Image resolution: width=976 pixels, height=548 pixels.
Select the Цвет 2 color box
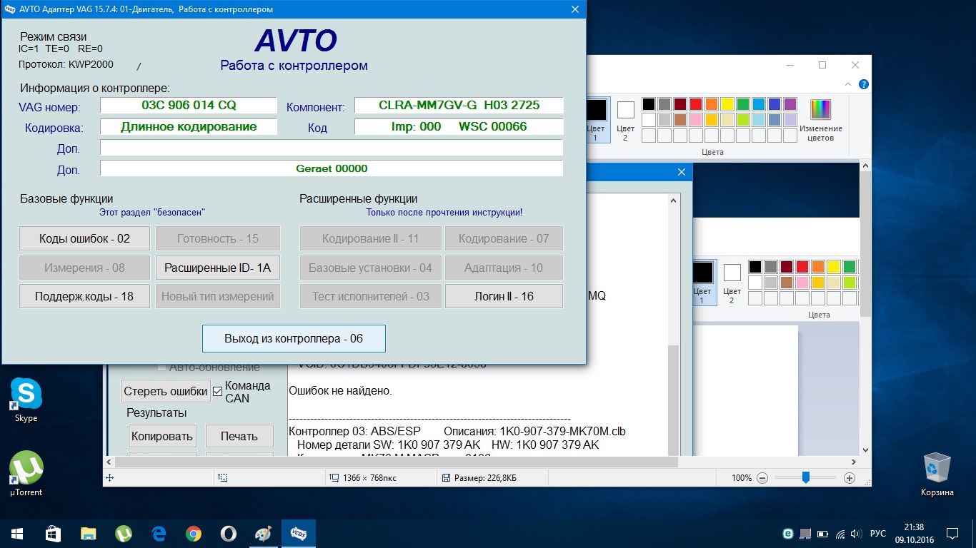(x=625, y=111)
